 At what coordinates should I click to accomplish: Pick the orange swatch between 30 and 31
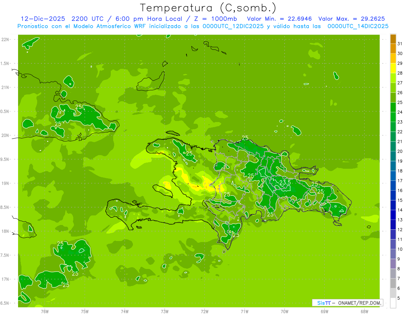(393, 49)
